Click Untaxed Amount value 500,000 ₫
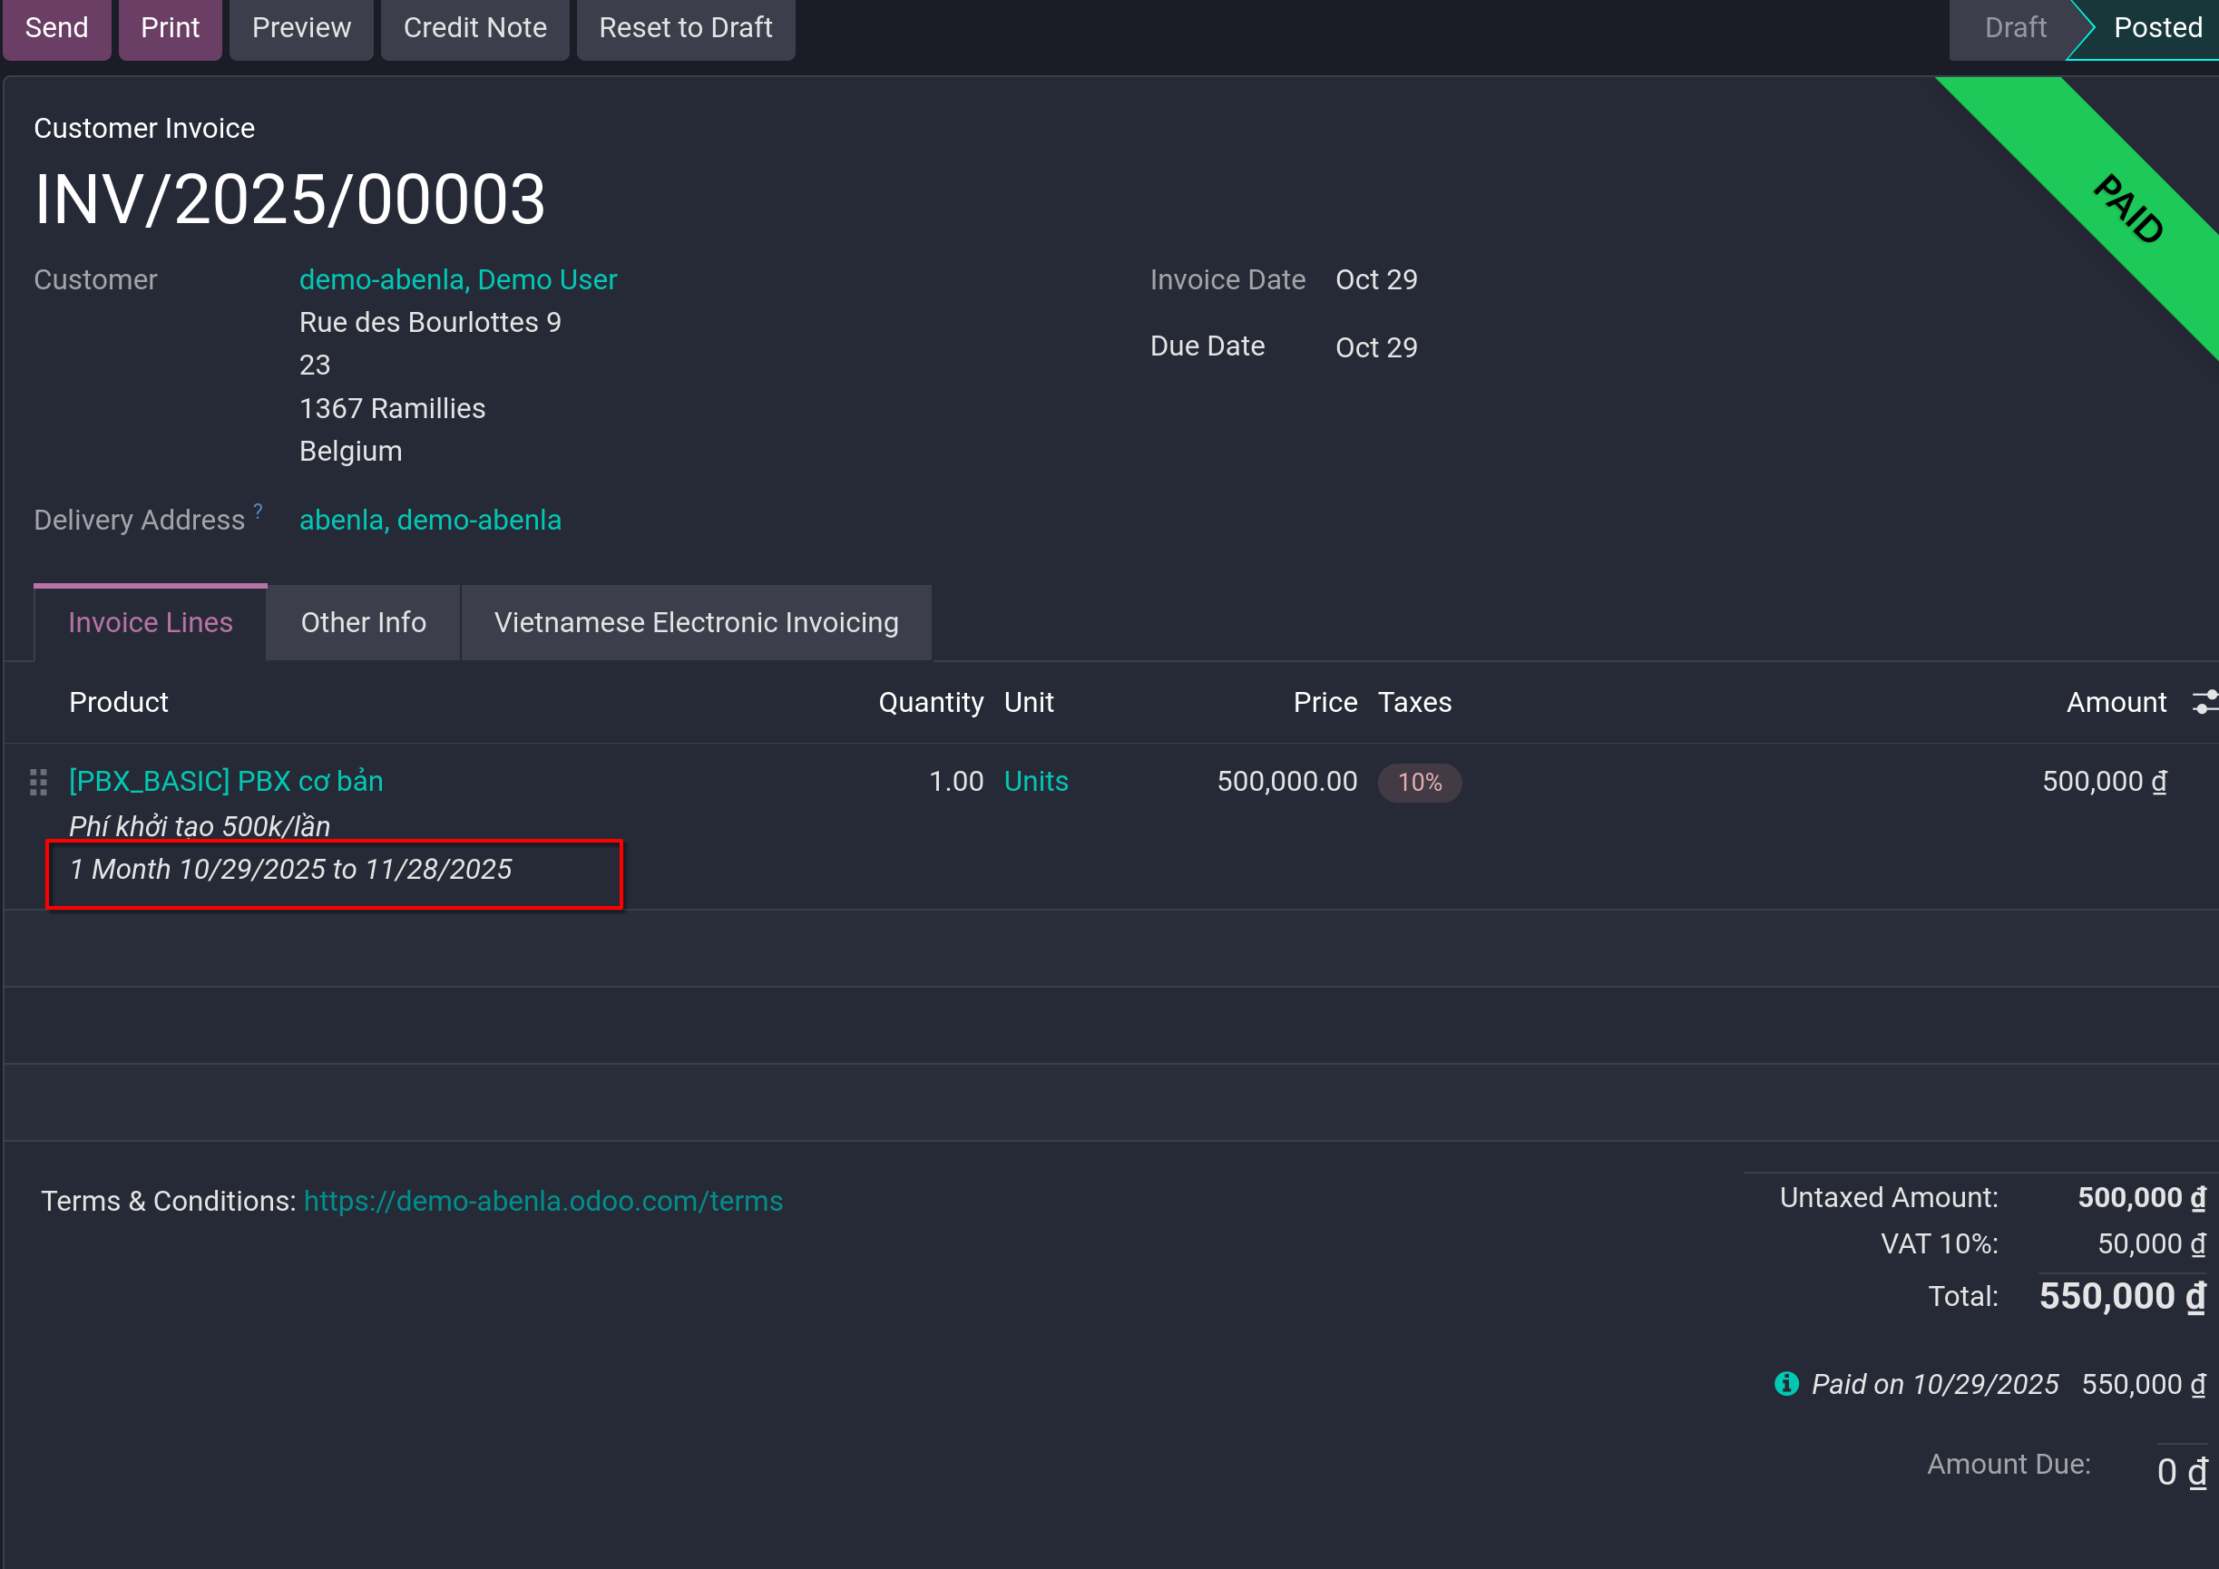 point(2142,1198)
